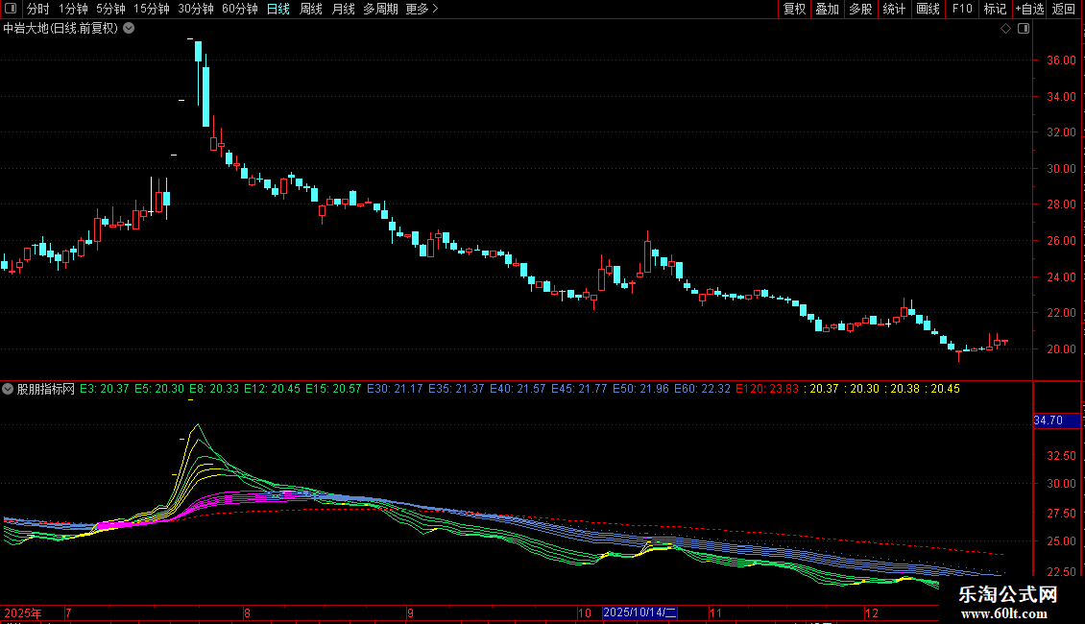Switch to the 周线 weekly tab
Image resolution: width=1085 pixels, height=624 pixels.
click(311, 9)
